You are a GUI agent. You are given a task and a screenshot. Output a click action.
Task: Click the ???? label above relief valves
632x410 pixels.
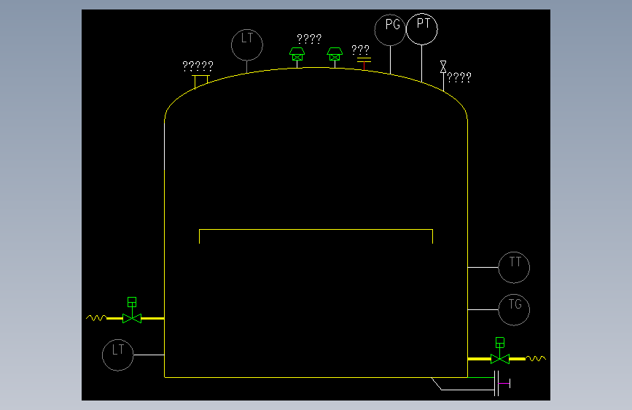click(309, 39)
